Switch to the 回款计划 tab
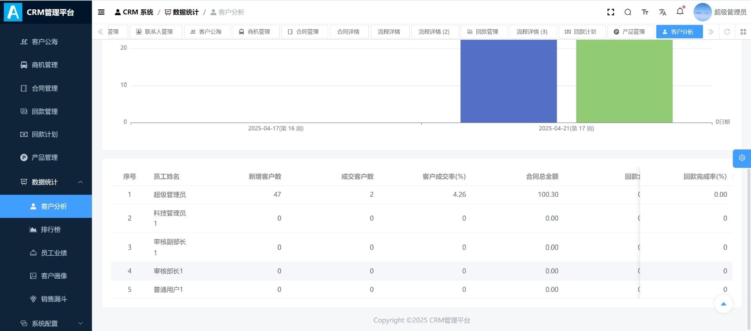Image resolution: width=751 pixels, height=331 pixels. pyautogui.click(x=582, y=32)
